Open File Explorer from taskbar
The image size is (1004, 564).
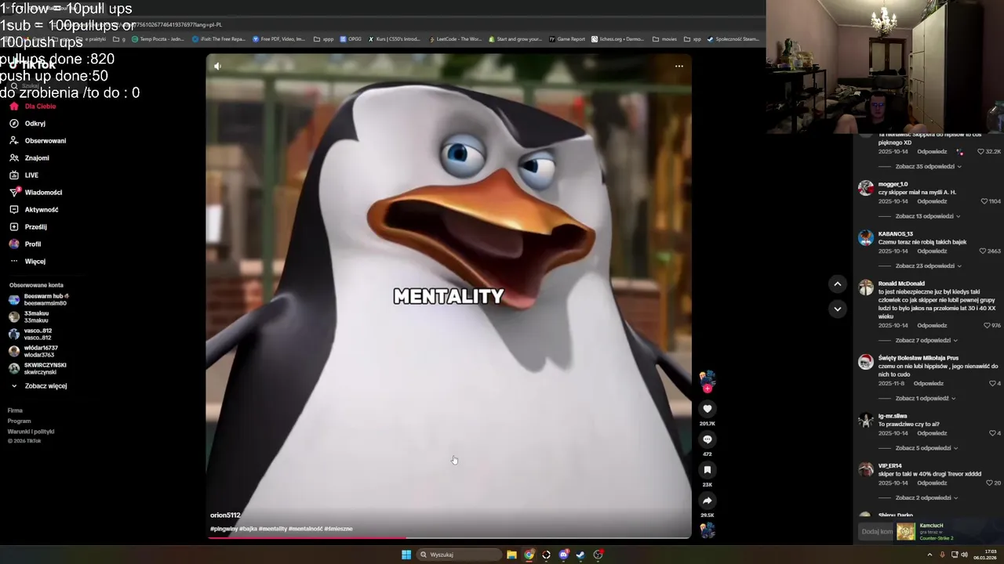tap(511, 555)
